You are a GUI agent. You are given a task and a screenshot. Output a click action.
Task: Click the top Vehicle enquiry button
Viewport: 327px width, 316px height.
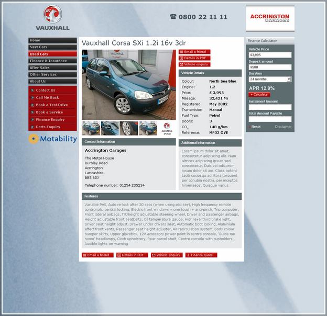[x=194, y=64]
